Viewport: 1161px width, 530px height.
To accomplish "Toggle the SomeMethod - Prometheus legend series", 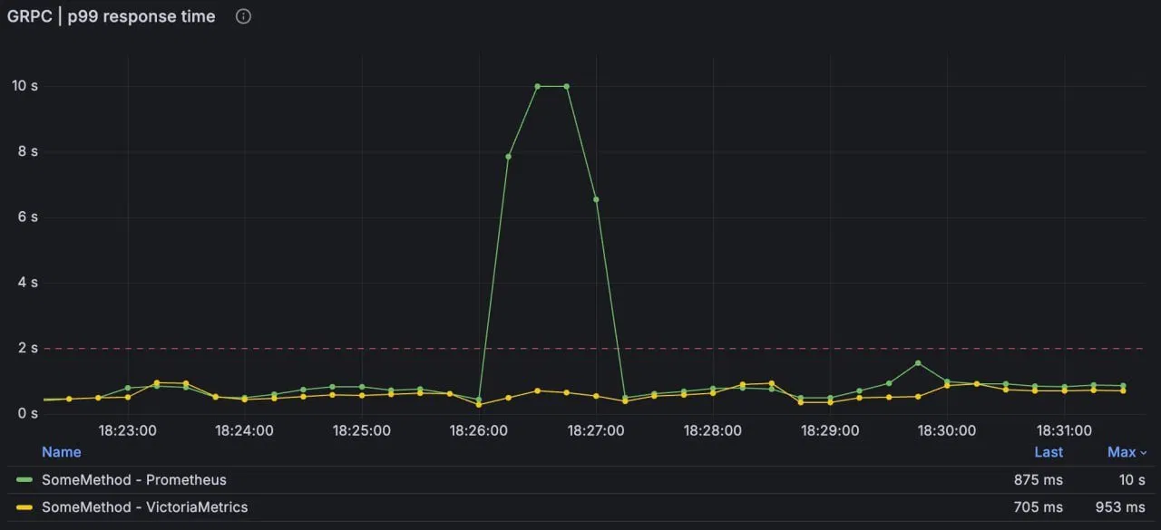I will pos(134,480).
